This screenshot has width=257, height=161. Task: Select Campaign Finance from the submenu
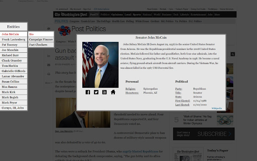(x=41, y=39)
